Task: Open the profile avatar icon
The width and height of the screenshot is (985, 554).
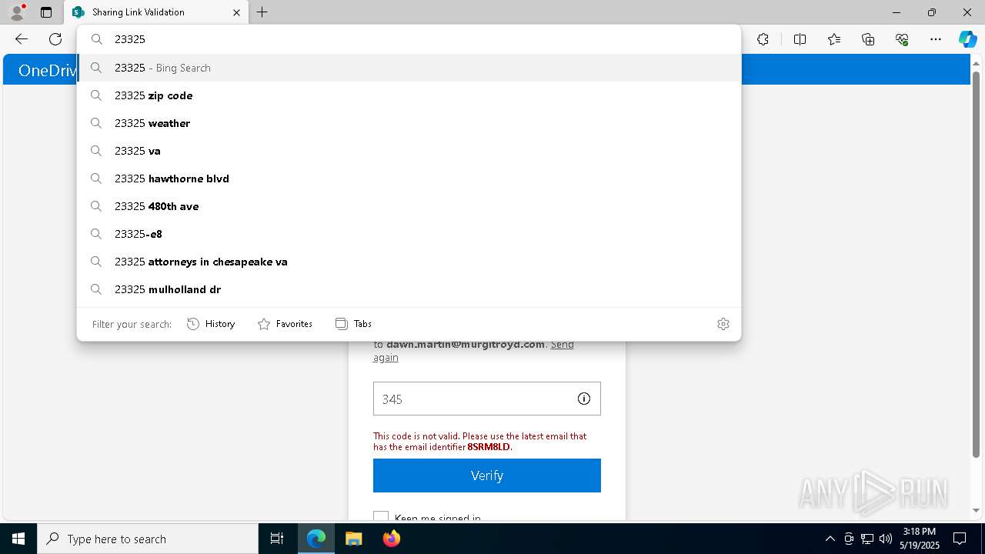Action: 17,12
